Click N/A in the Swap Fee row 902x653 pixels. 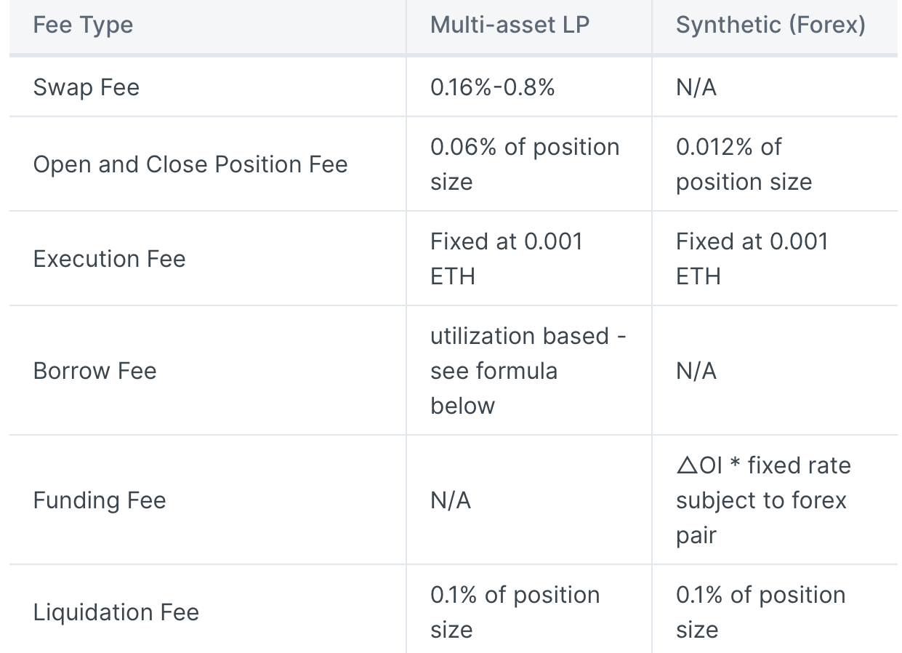tap(696, 88)
